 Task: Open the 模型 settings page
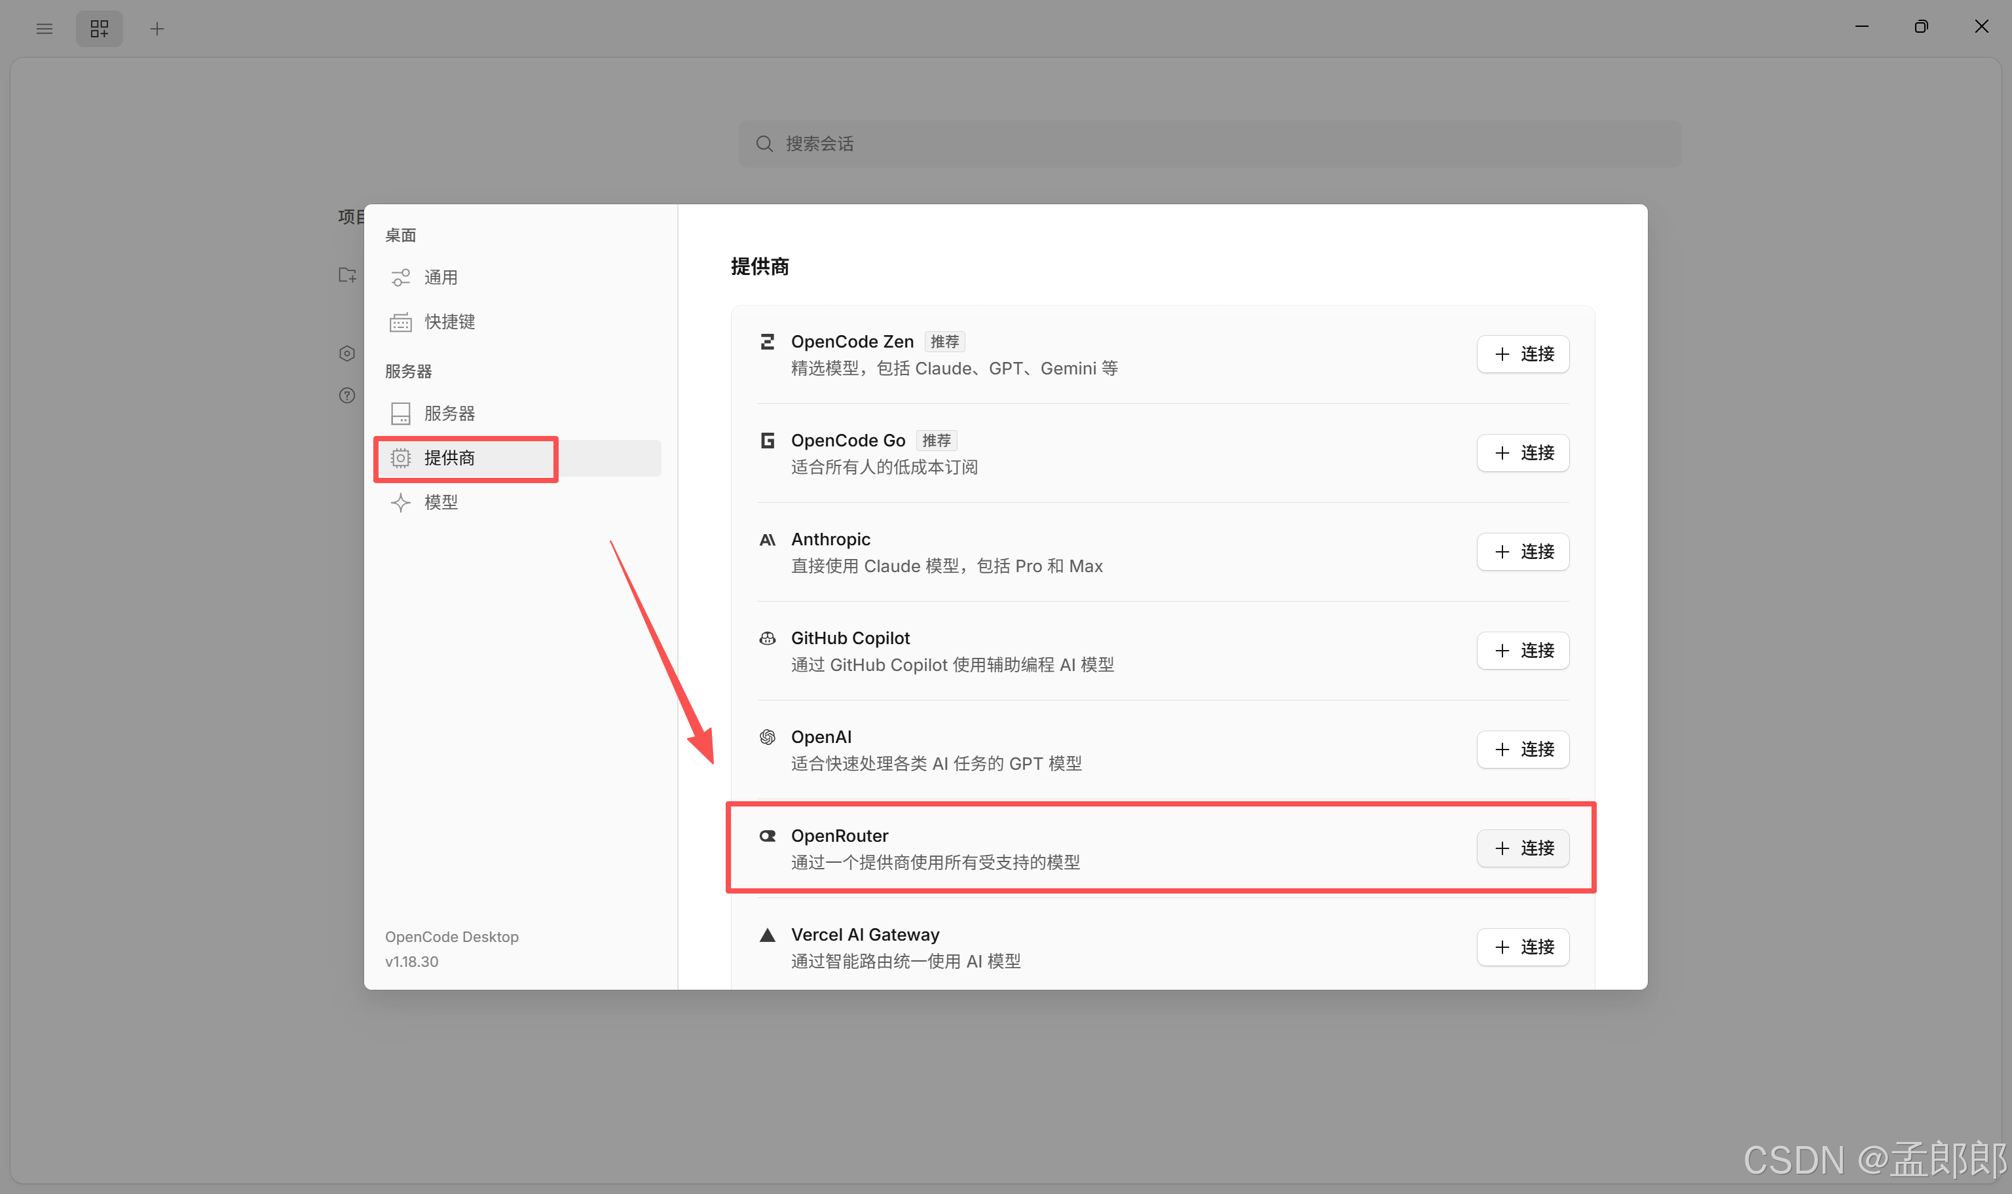pyautogui.click(x=519, y=502)
